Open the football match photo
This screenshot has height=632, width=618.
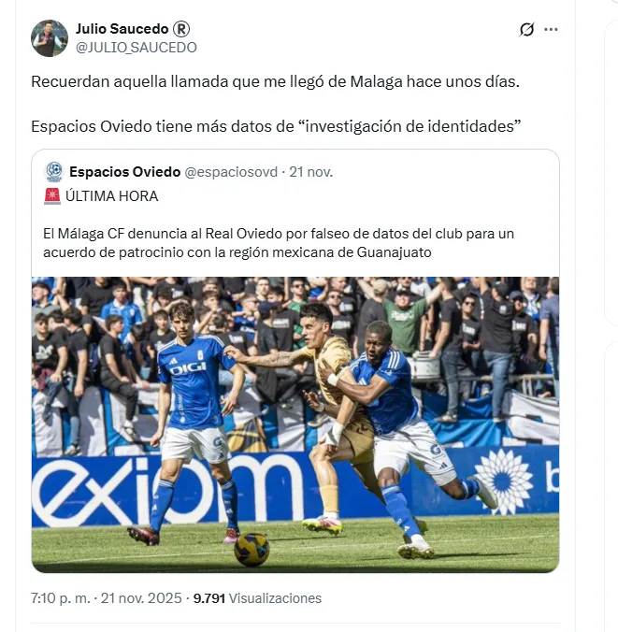point(295,424)
